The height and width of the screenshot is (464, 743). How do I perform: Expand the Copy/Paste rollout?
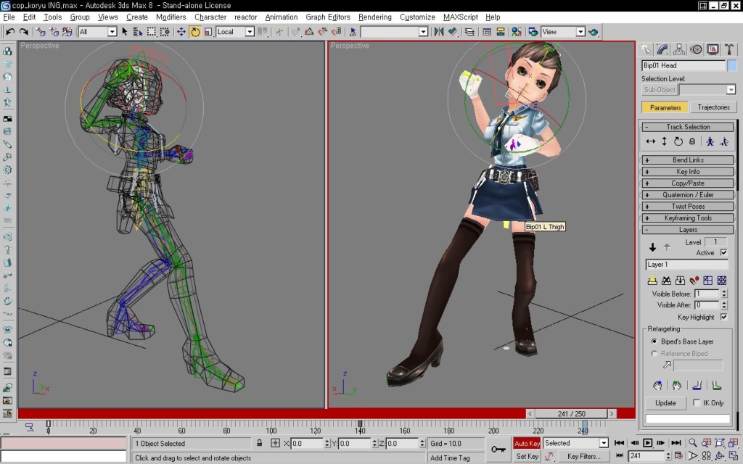coord(688,183)
